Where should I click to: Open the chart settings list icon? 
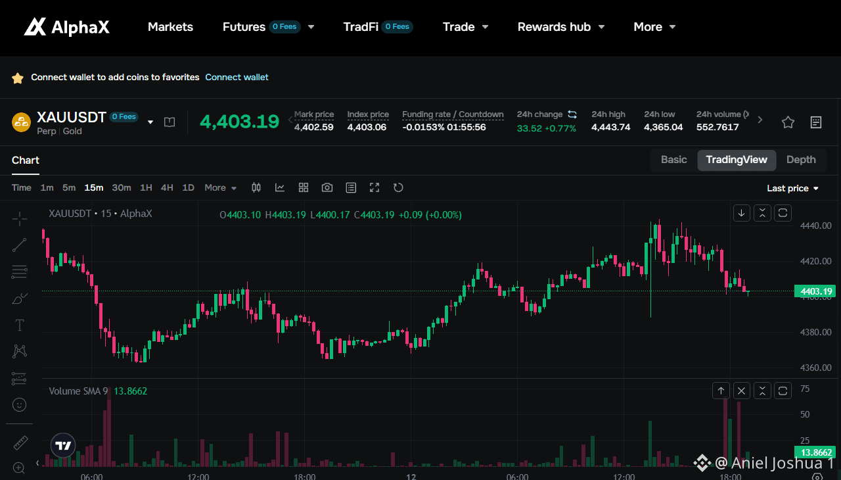pos(351,187)
